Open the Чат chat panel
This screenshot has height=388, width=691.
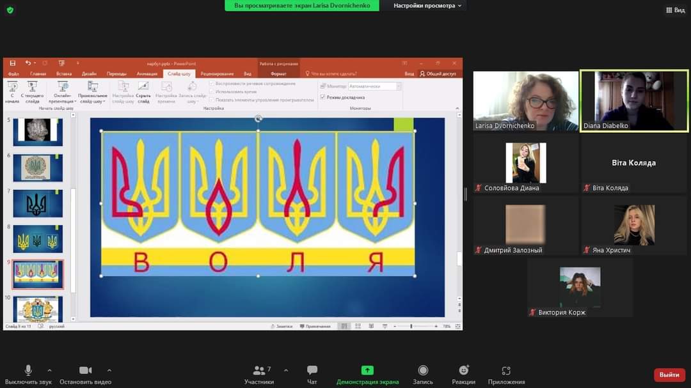[312, 371]
